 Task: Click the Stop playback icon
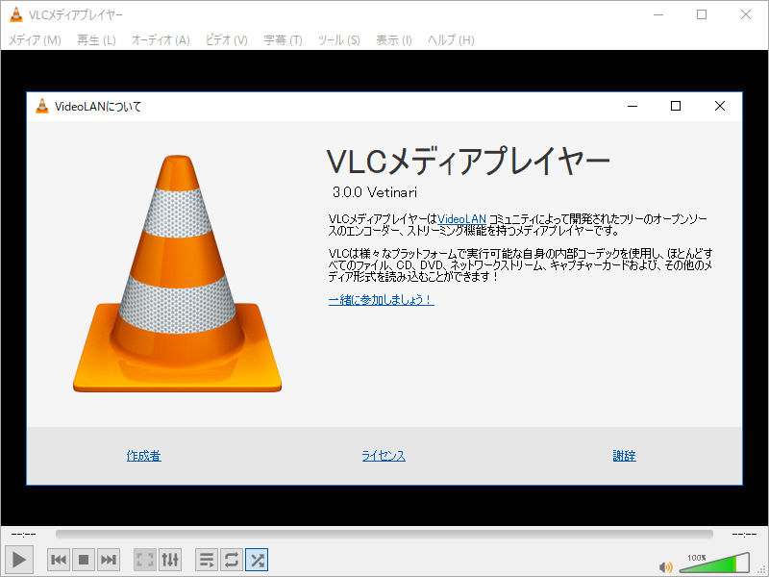(83, 559)
